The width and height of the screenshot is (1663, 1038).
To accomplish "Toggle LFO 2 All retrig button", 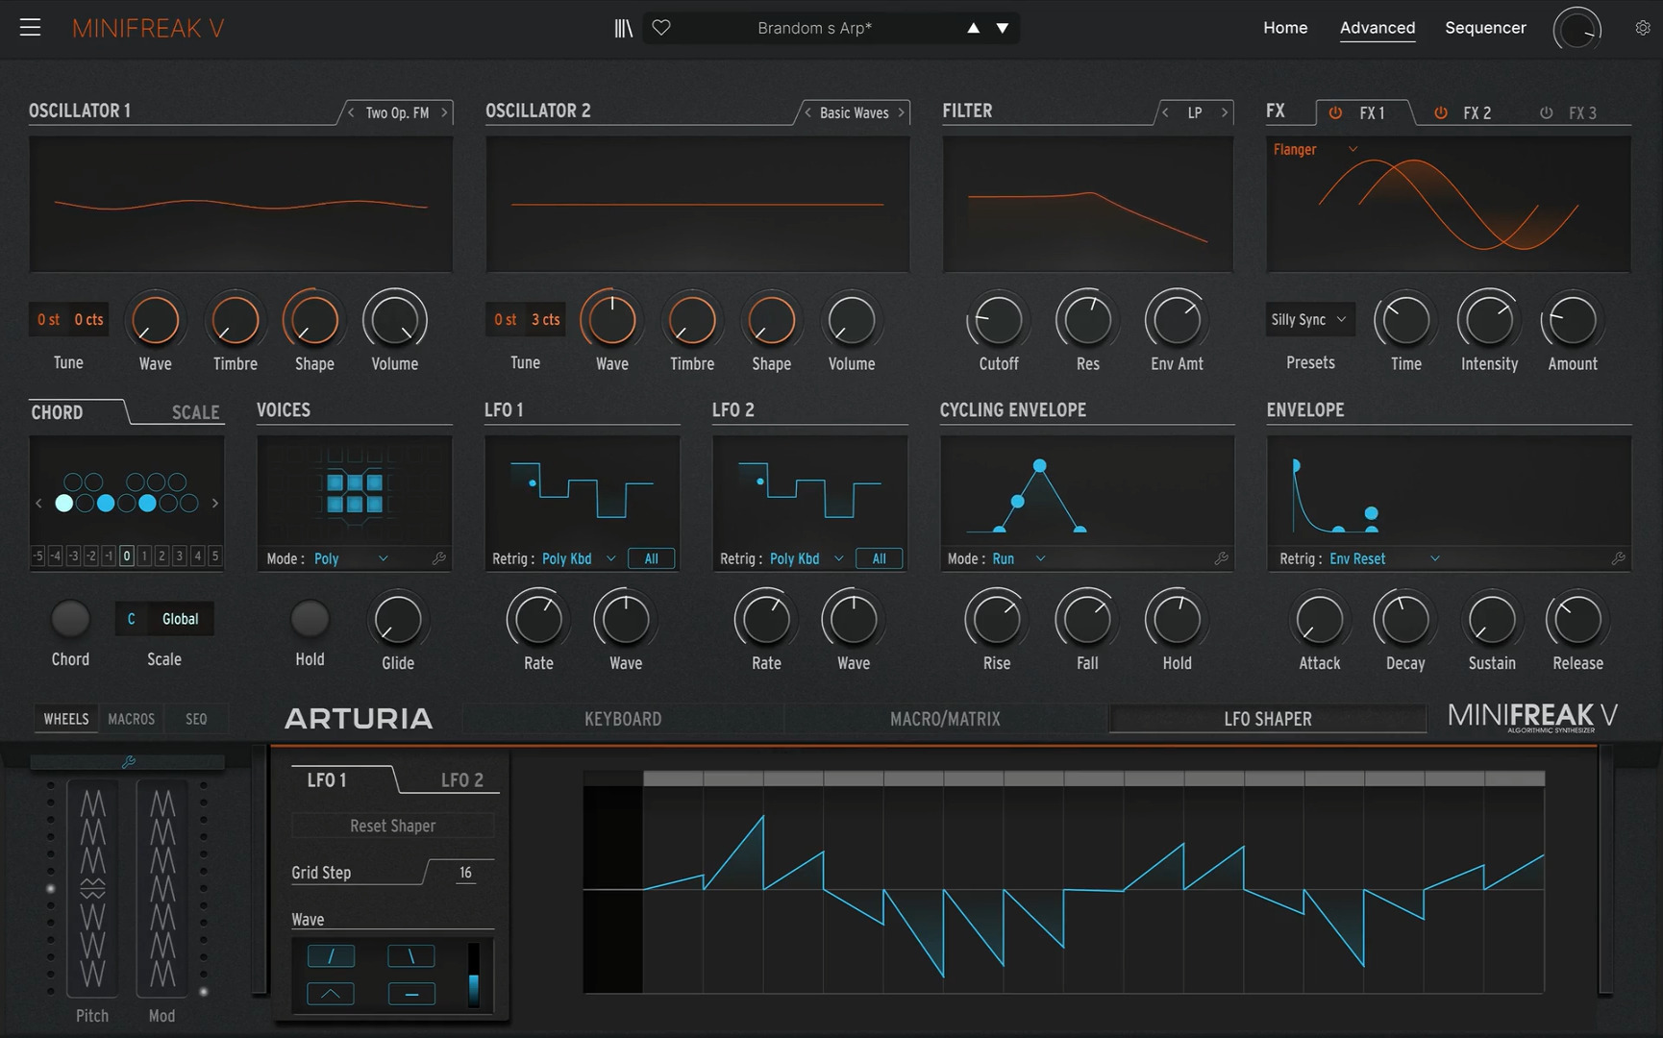I will 879,558.
